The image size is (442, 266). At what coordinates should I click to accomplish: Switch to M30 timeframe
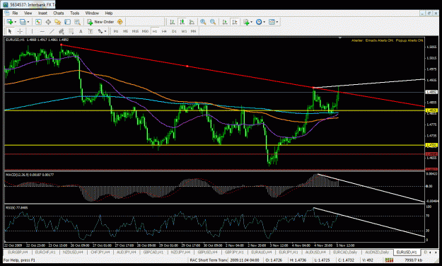(145, 31)
